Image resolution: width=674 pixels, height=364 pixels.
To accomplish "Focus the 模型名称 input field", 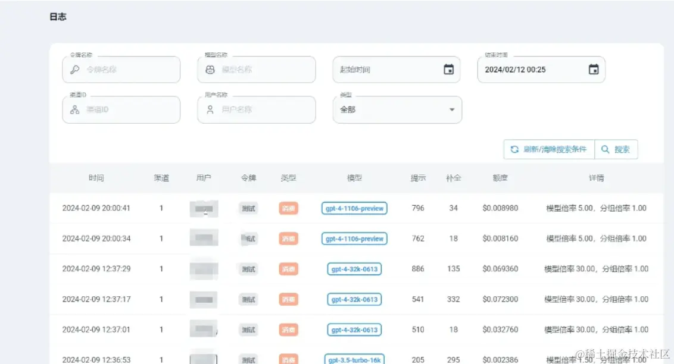I will [x=257, y=70].
